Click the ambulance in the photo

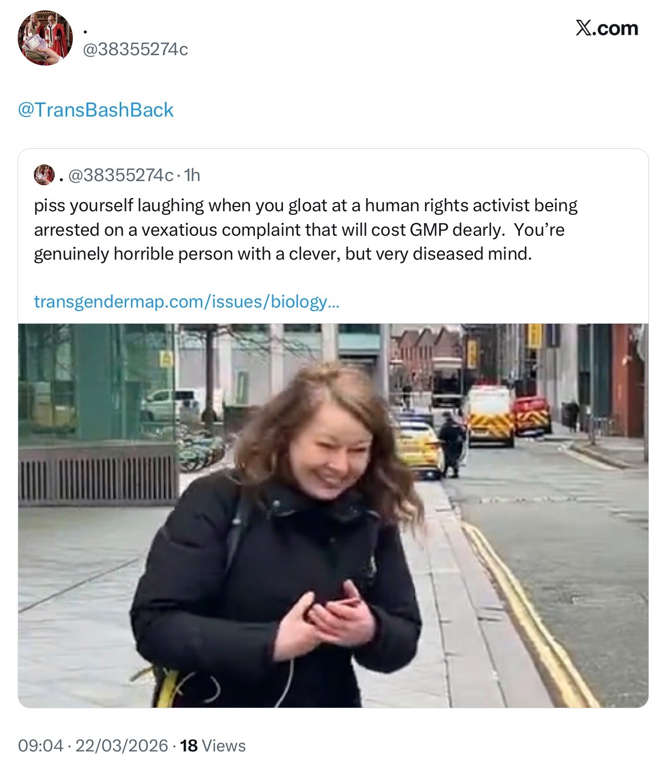(x=489, y=416)
